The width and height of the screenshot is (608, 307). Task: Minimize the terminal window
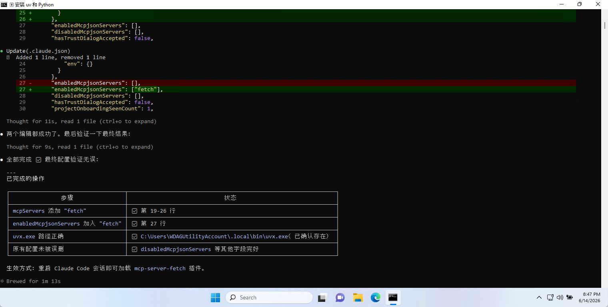(561, 4)
